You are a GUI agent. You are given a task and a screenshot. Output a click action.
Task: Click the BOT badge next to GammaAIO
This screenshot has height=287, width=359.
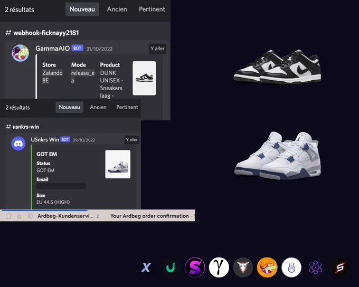[x=77, y=49]
